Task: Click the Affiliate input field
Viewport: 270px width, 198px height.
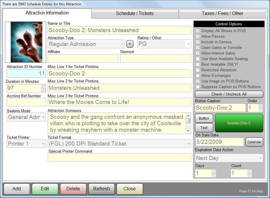Action: pos(83,59)
